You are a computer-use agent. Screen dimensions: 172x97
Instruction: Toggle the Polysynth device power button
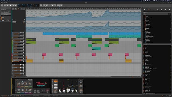16,80
